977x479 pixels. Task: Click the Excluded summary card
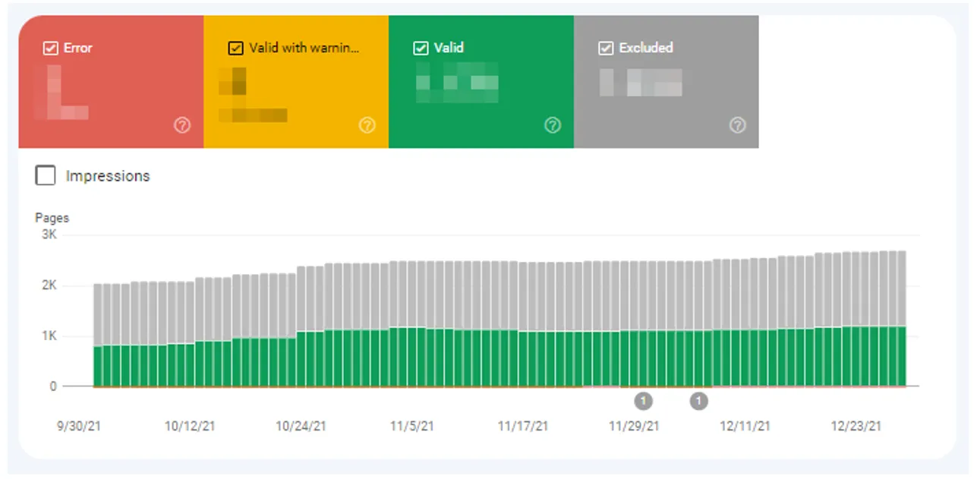(x=666, y=81)
